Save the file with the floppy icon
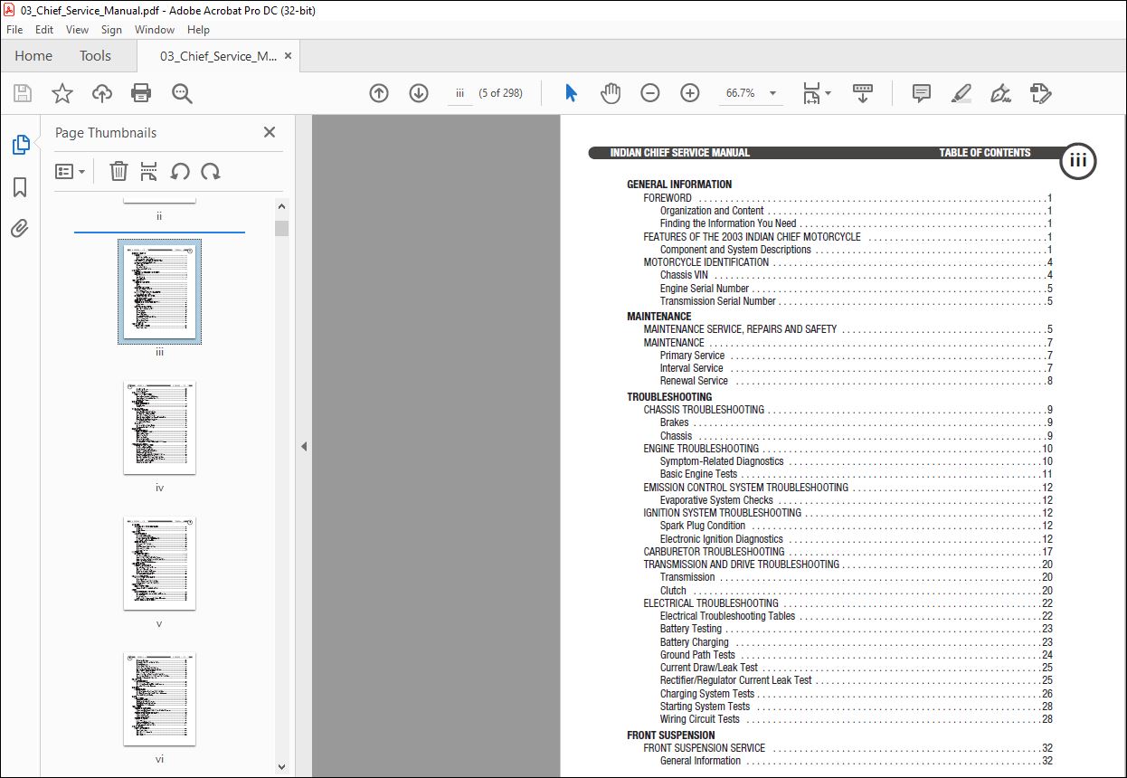This screenshot has height=778, width=1127. pyautogui.click(x=23, y=93)
